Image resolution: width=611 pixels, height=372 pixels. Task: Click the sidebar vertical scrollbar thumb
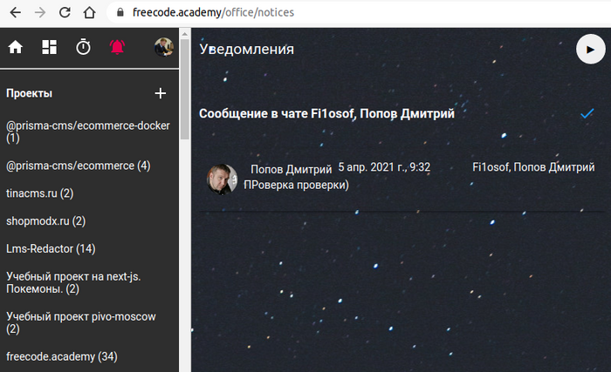(185, 89)
